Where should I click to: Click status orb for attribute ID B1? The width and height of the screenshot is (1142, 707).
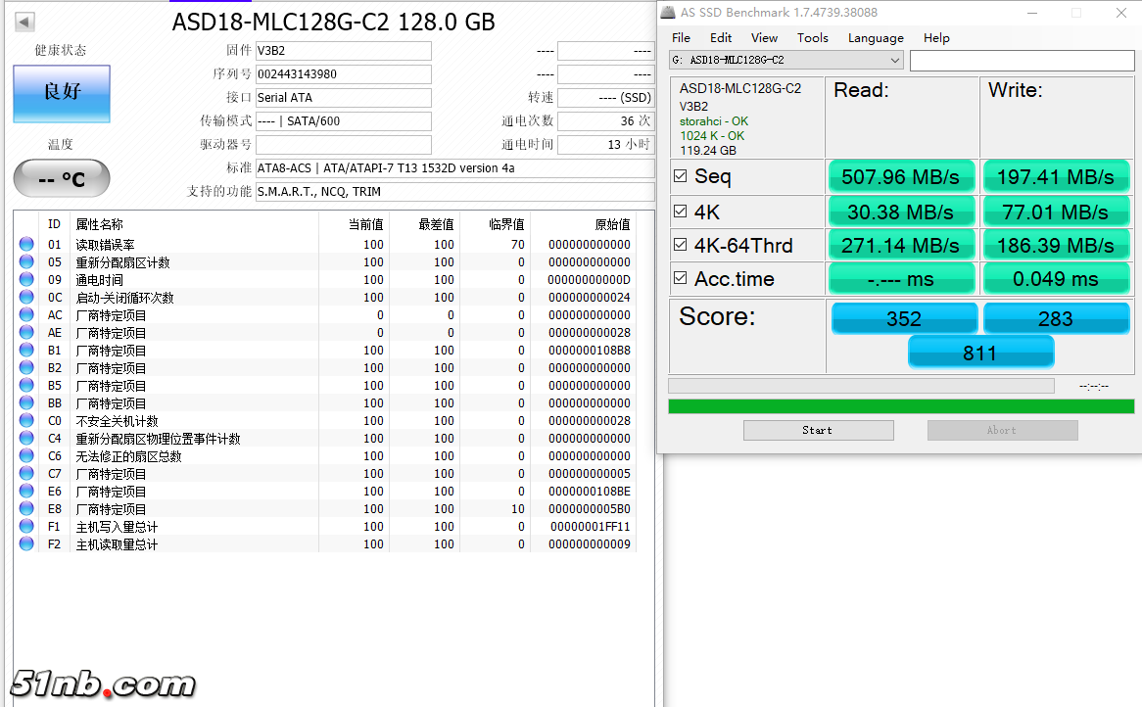click(x=26, y=351)
